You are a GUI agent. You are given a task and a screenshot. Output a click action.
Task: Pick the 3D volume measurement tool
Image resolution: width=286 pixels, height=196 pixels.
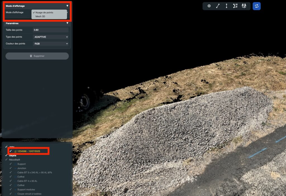244,6
